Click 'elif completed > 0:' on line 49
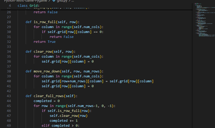Image resolution: width=215 pixels, height=128 pixels. click(61, 126)
